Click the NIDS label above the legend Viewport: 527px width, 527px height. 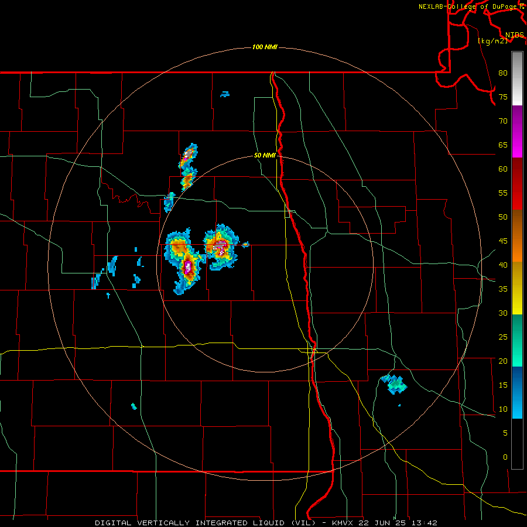[x=514, y=35]
